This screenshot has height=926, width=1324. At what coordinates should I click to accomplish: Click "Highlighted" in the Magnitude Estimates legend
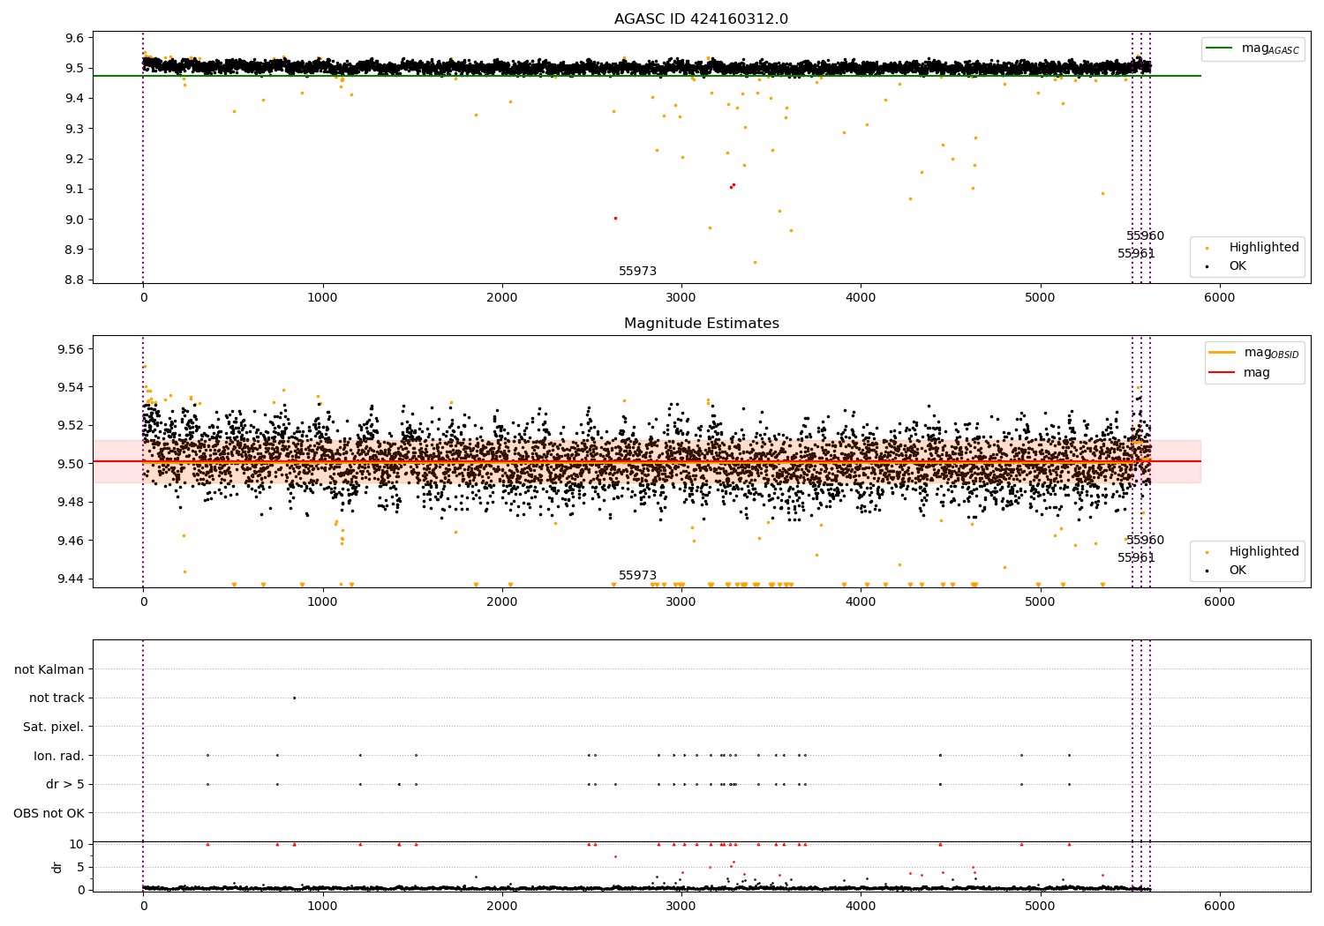(1253, 551)
